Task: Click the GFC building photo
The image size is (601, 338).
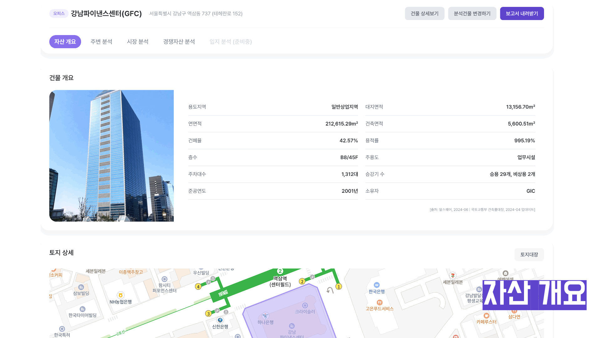Action: click(111, 156)
